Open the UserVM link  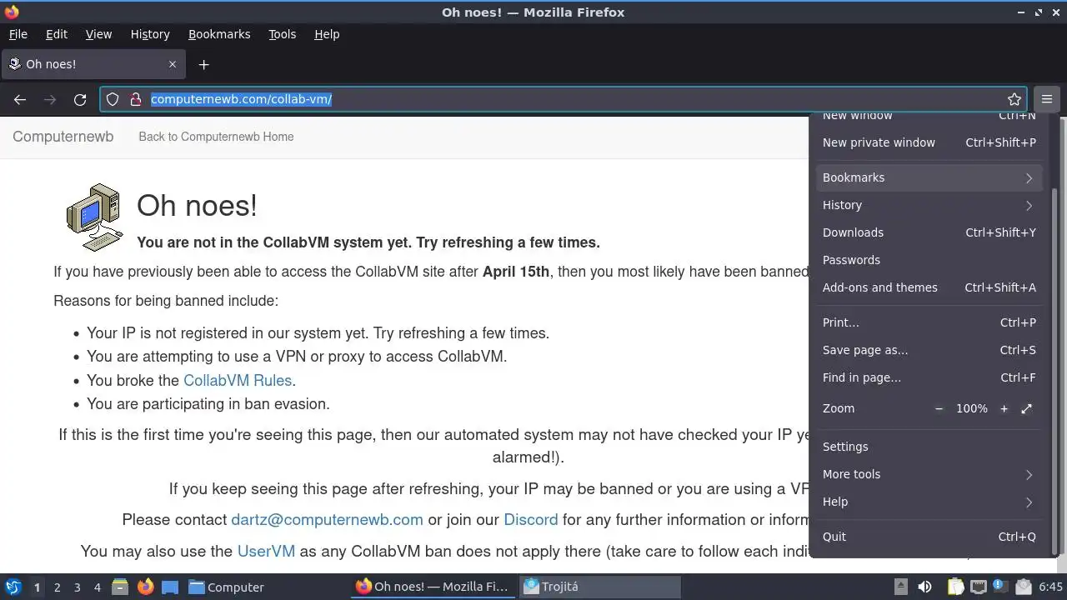(266, 552)
